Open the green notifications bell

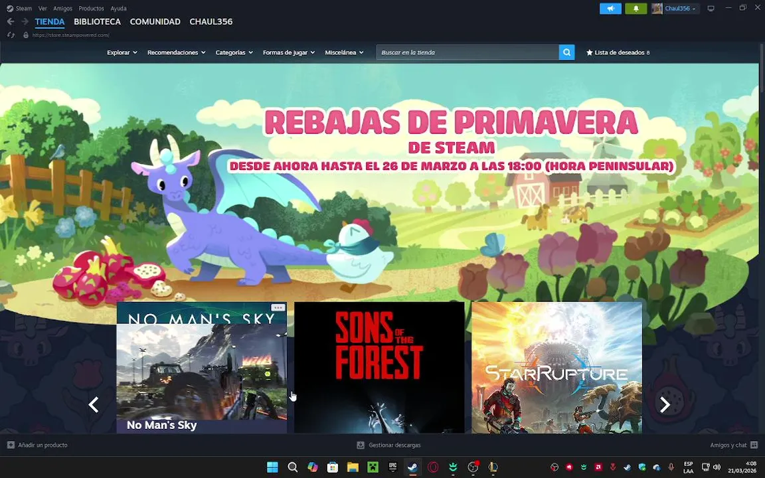(636, 8)
